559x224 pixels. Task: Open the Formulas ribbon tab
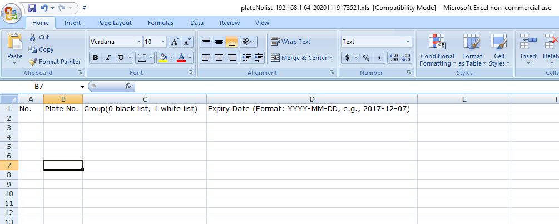point(160,23)
